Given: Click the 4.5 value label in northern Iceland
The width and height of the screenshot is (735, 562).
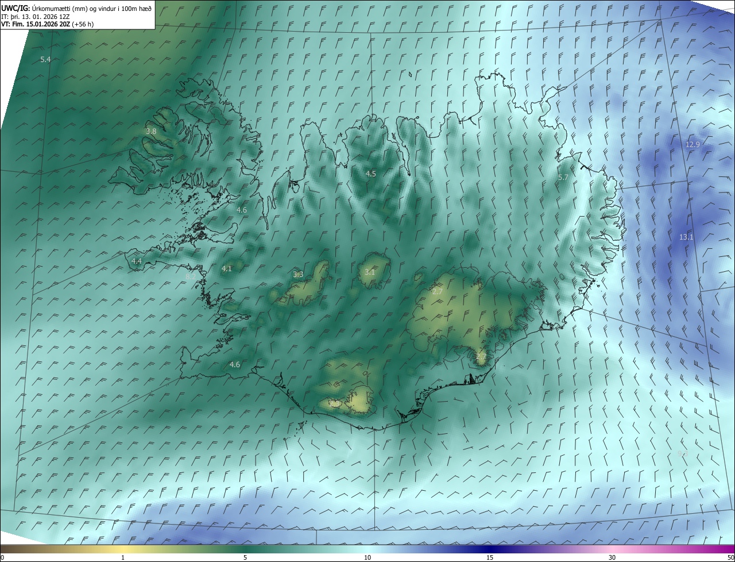Looking at the screenshot, I should (x=371, y=174).
